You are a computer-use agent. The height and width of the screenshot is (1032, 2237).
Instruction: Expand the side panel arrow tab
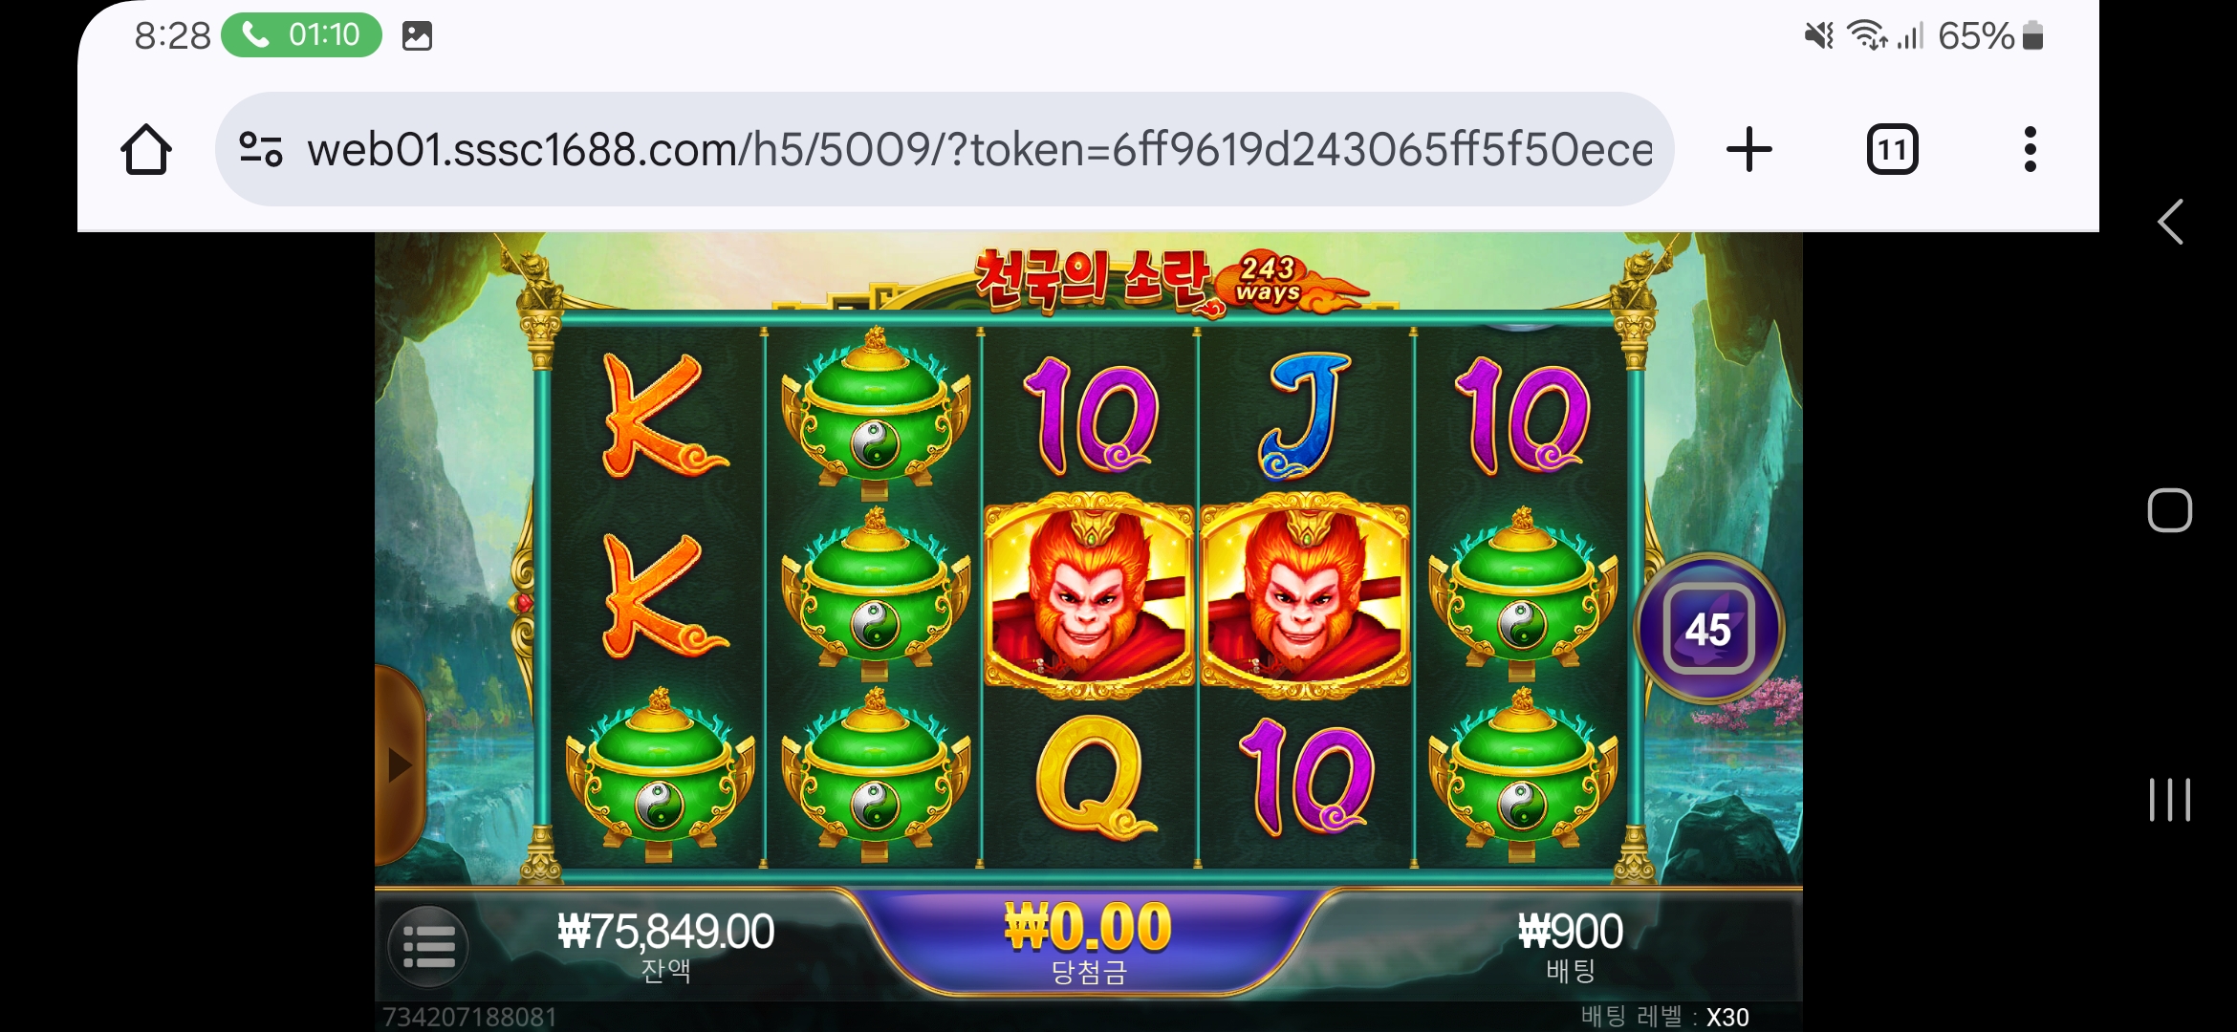(x=399, y=764)
